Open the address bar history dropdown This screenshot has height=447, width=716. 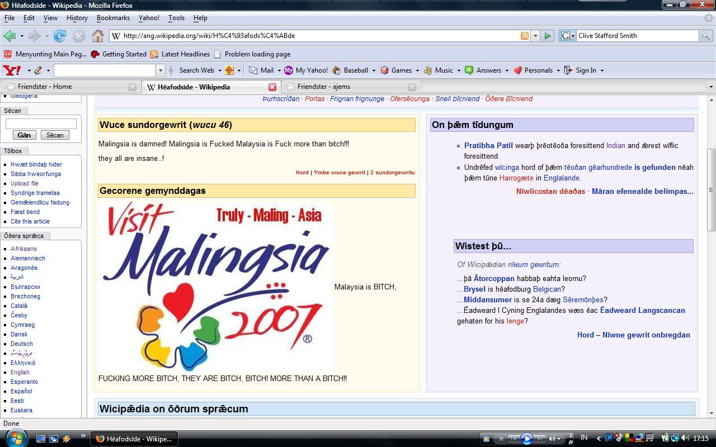coord(535,36)
